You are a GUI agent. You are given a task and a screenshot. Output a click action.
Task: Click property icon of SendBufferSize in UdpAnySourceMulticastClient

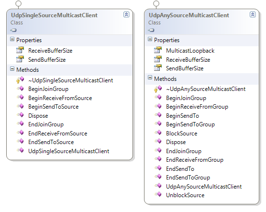[x=158, y=68]
